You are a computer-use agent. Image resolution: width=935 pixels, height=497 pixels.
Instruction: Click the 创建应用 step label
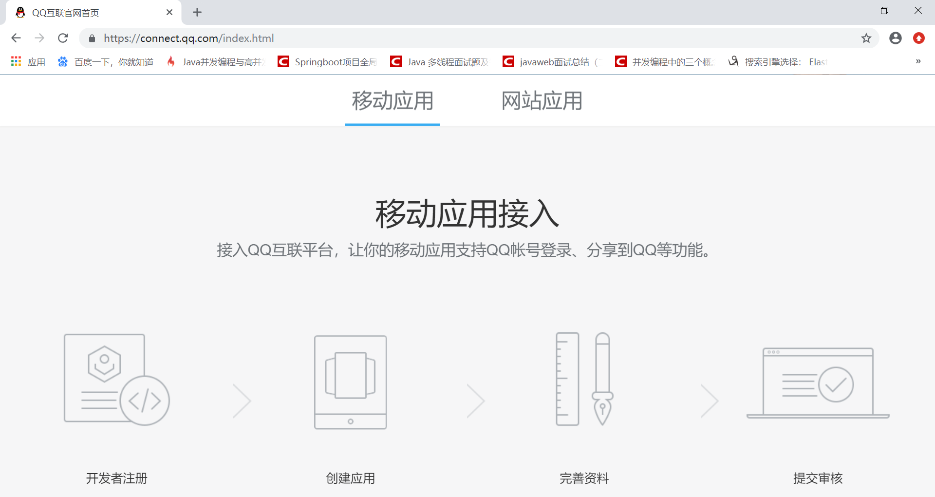351,478
